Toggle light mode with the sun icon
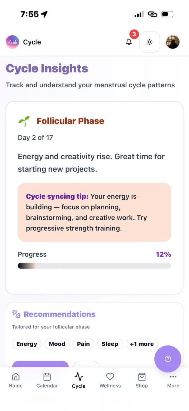 coord(150,42)
